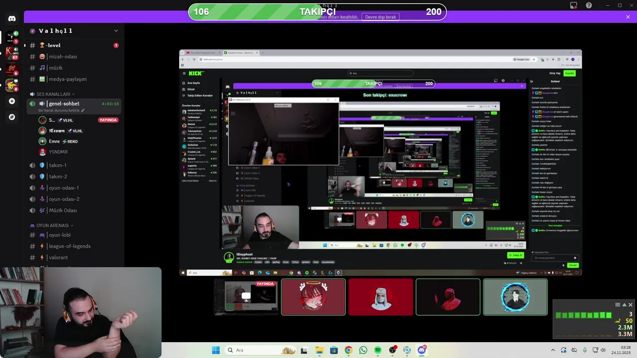Show hidden system tray icons chevron

[553, 350]
